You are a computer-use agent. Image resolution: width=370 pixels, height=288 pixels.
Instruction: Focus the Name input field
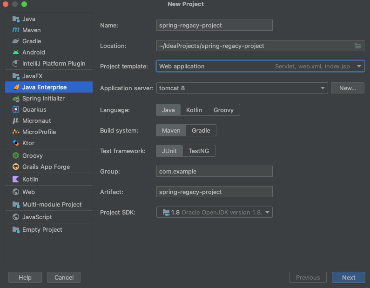214,25
